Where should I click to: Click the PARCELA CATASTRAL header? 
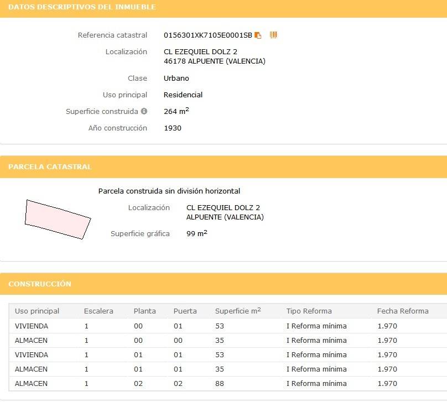point(50,166)
